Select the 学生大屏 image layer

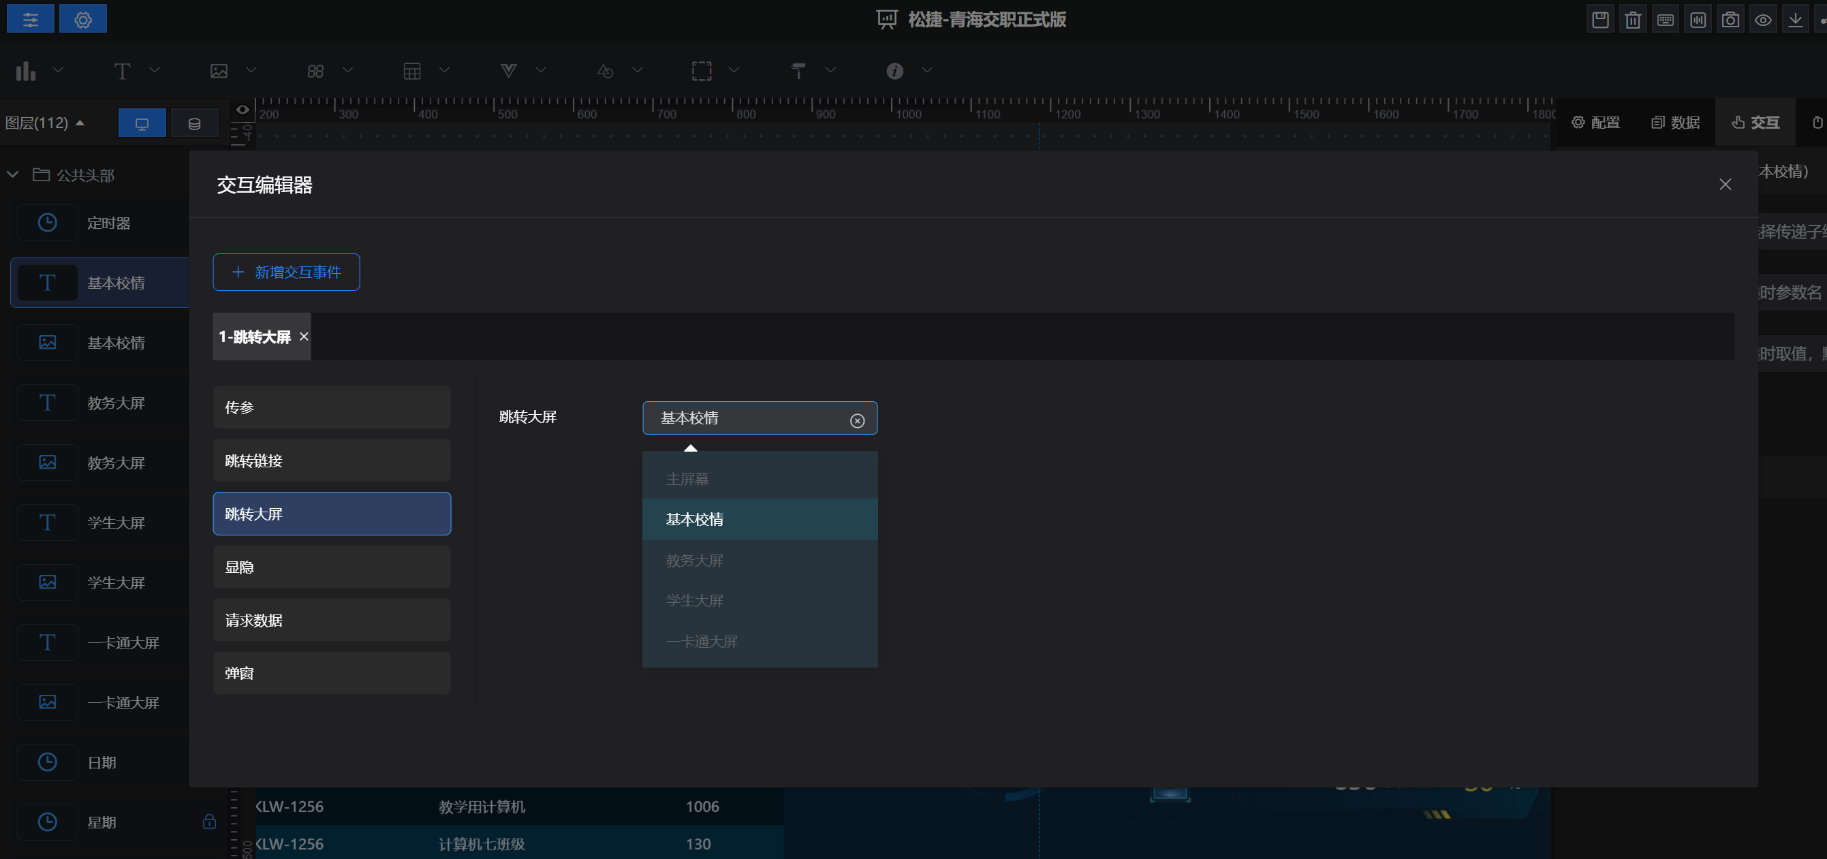[x=99, y=583]
